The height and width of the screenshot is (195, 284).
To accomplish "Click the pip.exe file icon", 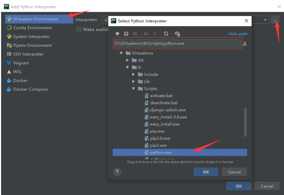I will (x=147, y=131).
